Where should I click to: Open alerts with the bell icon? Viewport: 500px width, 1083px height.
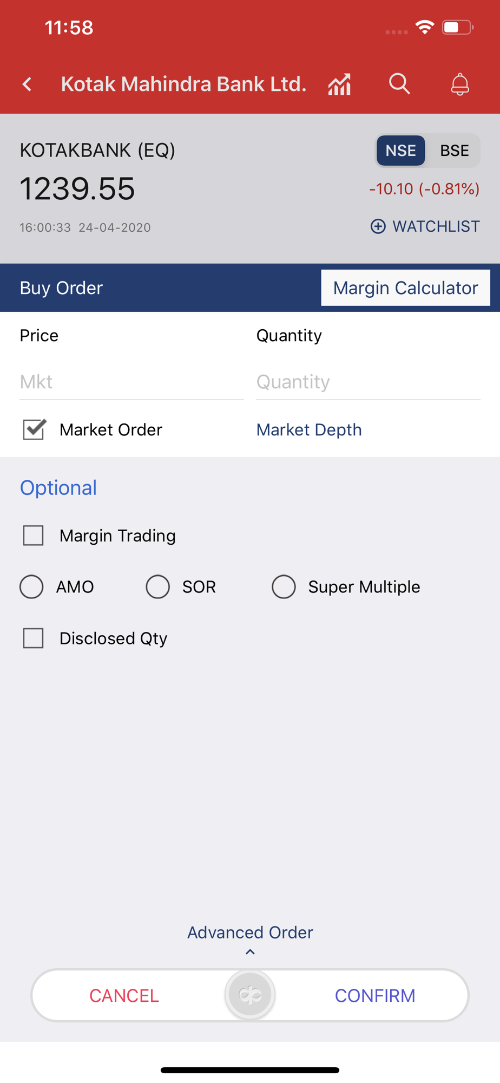(460, 84)
